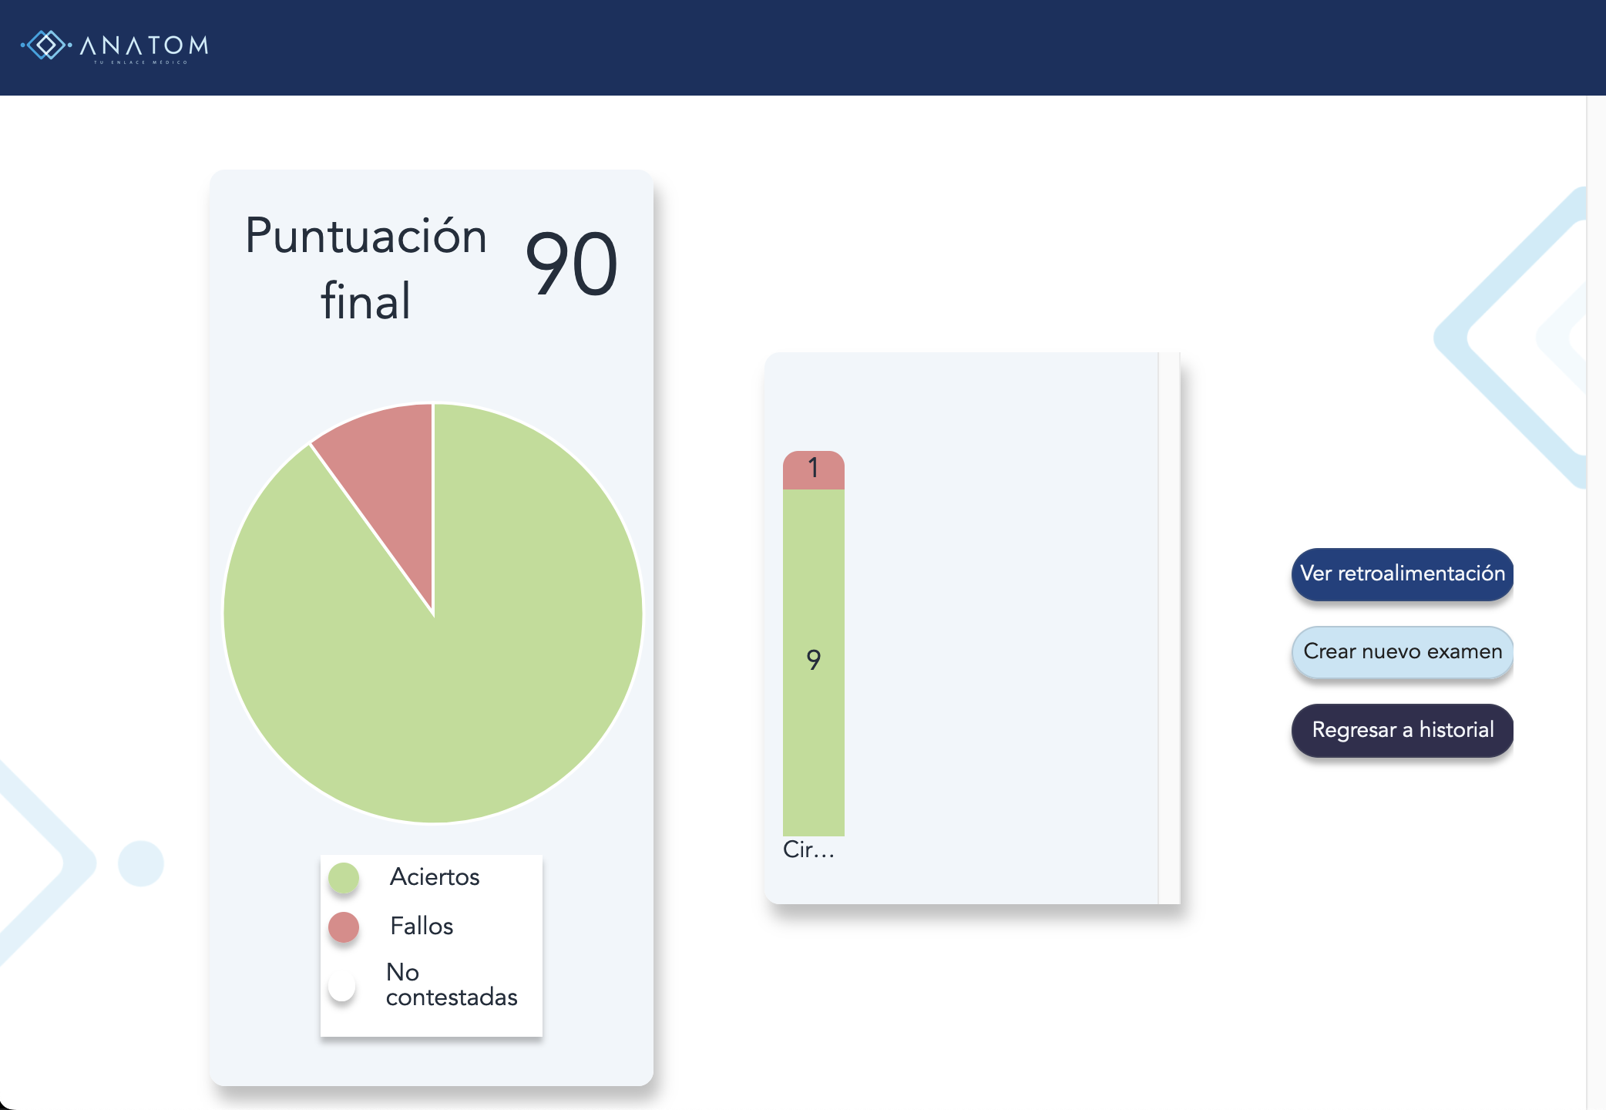The height and width of the screenshot is (1110, 1606).
Task: Toggle the Aciertos legend label
Action: (435, 877)
